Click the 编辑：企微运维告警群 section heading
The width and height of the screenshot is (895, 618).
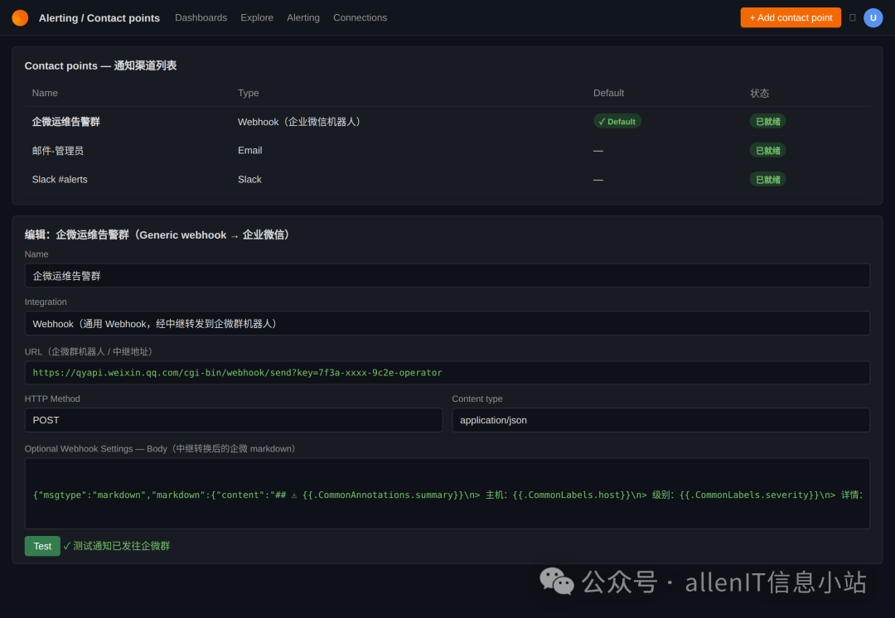tap(159, 235)
